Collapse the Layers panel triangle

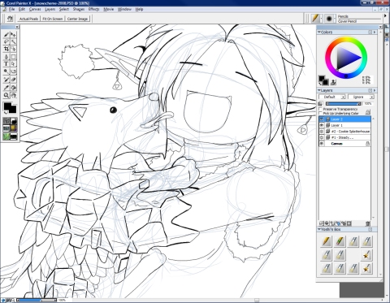coord(319,90)
